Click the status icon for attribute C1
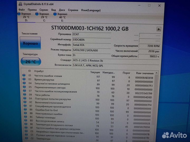 [26, 135]
